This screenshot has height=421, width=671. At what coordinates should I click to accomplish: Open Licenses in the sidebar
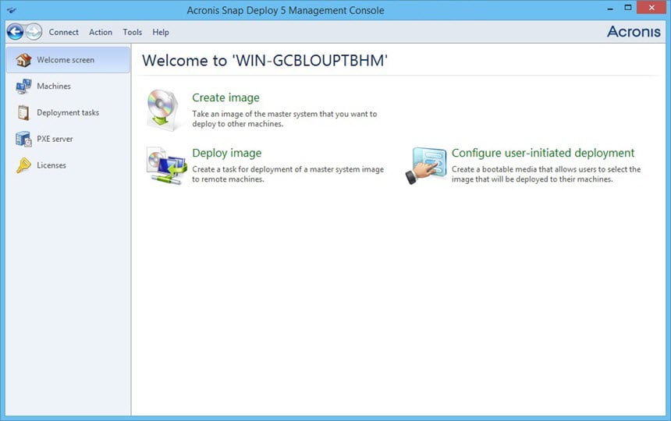(x=69, y=165)
